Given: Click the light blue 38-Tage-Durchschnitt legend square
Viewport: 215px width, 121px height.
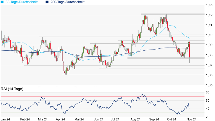Looking at the screenshot, I should tap(3, 2).
